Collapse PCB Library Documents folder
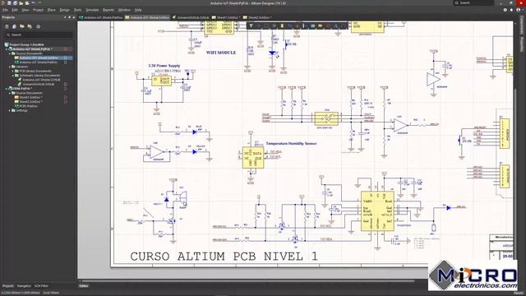The width and height of the screenshot is (526, 296). click(x=13, y=71)
